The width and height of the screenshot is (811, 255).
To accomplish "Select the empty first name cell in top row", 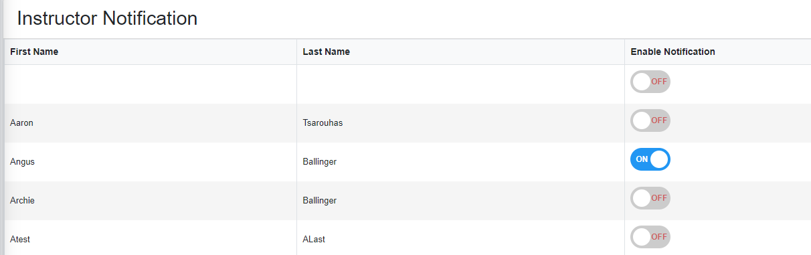I will click(x=151, y=84).
